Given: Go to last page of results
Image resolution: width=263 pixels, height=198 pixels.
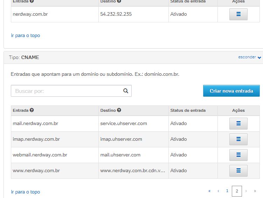Looking at the screenshot, I should pos(255,191).
